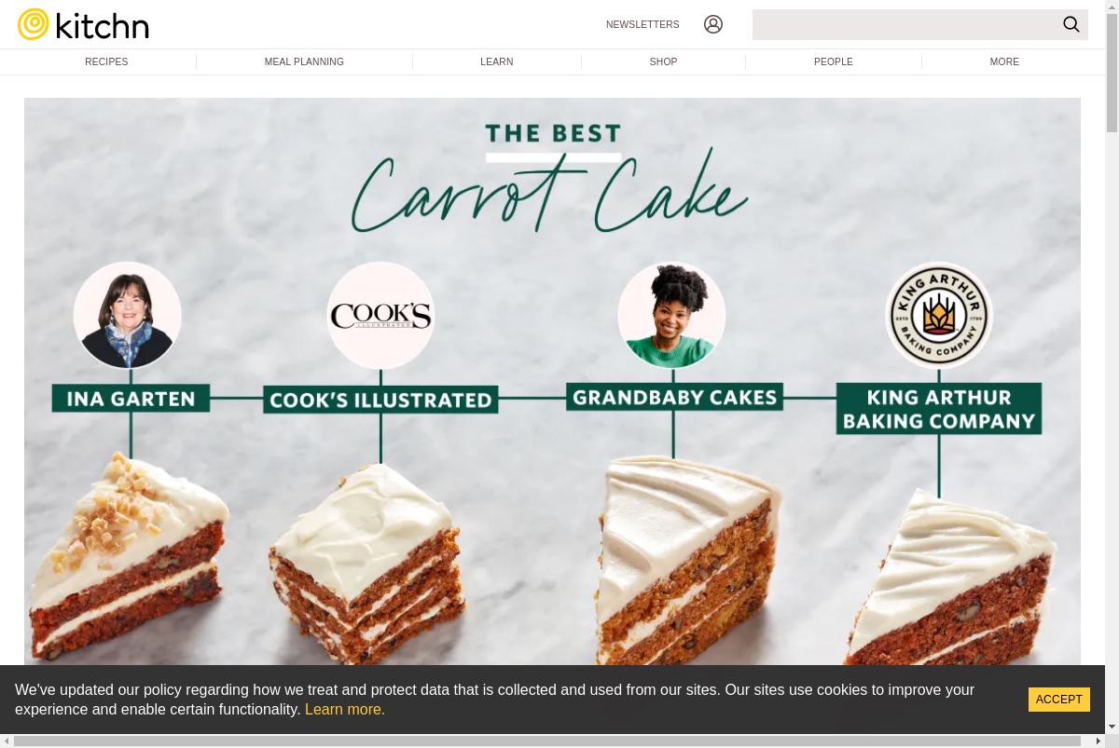The image size is (1119, 748).
Task: Focus the search input field
Action: pos(905,24)
